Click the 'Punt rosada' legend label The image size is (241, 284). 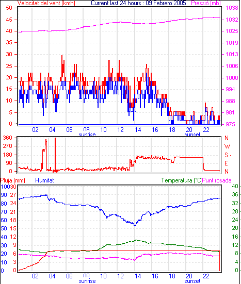217,180
